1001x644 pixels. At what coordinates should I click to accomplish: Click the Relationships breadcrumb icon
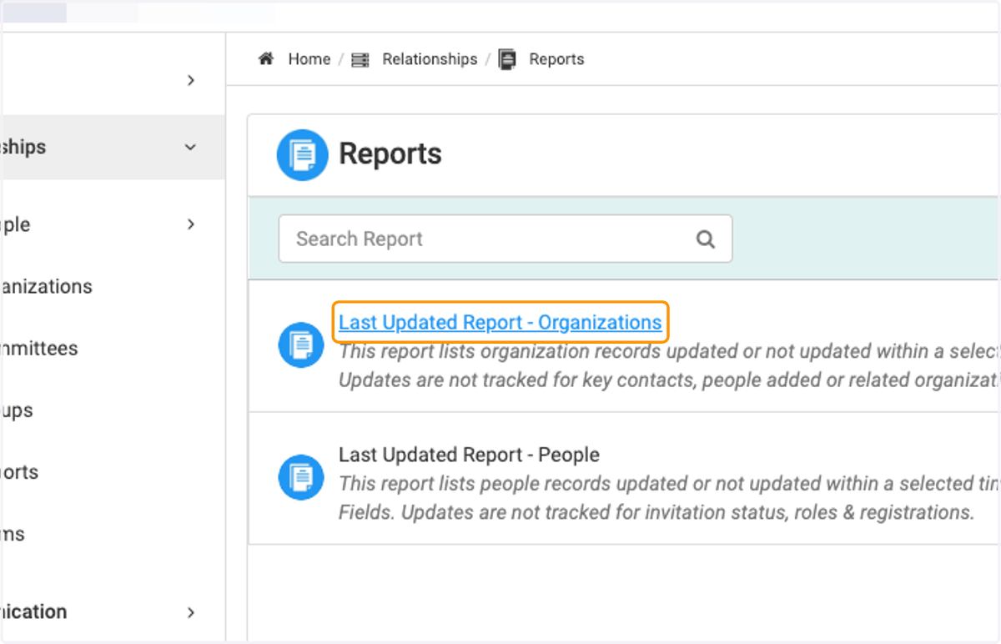(x=360, y=60)
